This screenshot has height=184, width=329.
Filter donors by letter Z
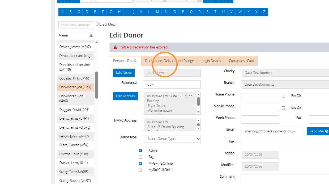[x=264, y=12]
